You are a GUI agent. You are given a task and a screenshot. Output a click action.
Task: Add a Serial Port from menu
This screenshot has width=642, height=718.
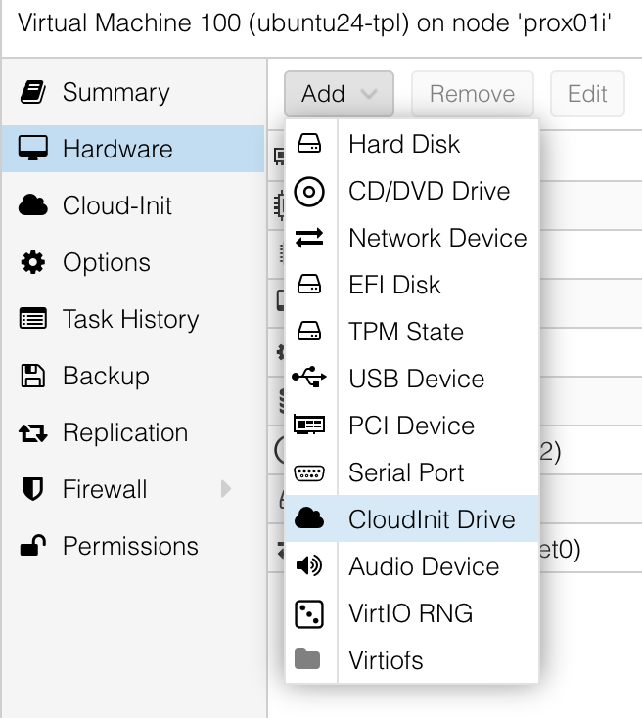tap(411, 472)
